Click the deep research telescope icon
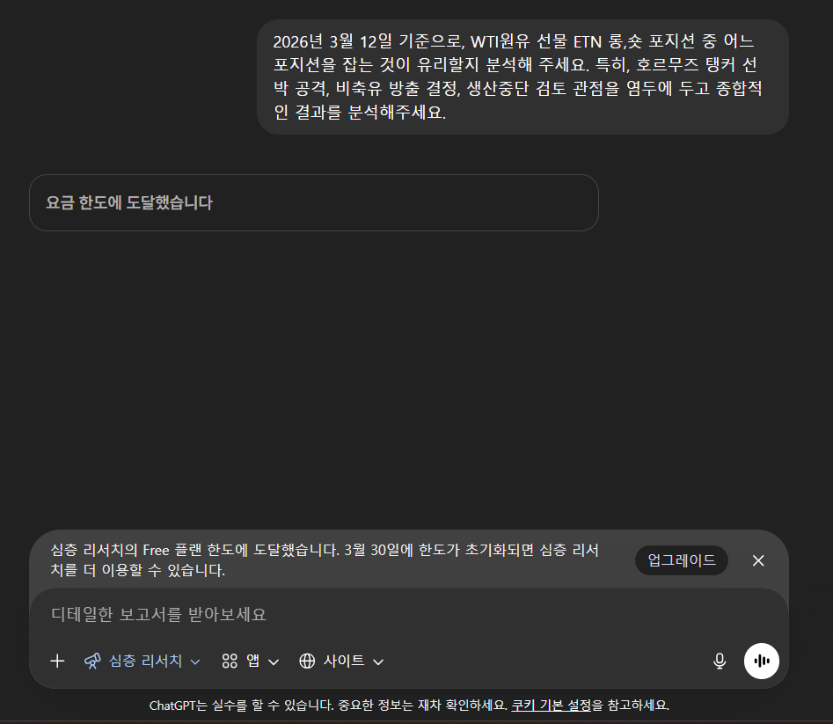This screenshot has width=833, height=724. (92, 662)
